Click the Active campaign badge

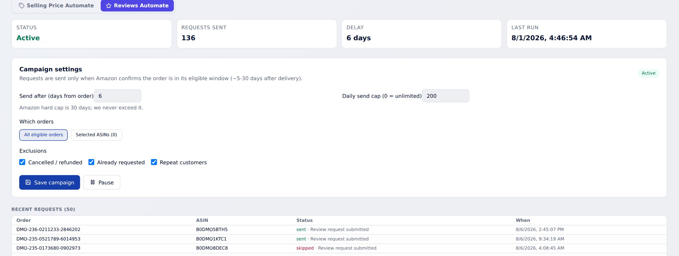pos(648,73)
